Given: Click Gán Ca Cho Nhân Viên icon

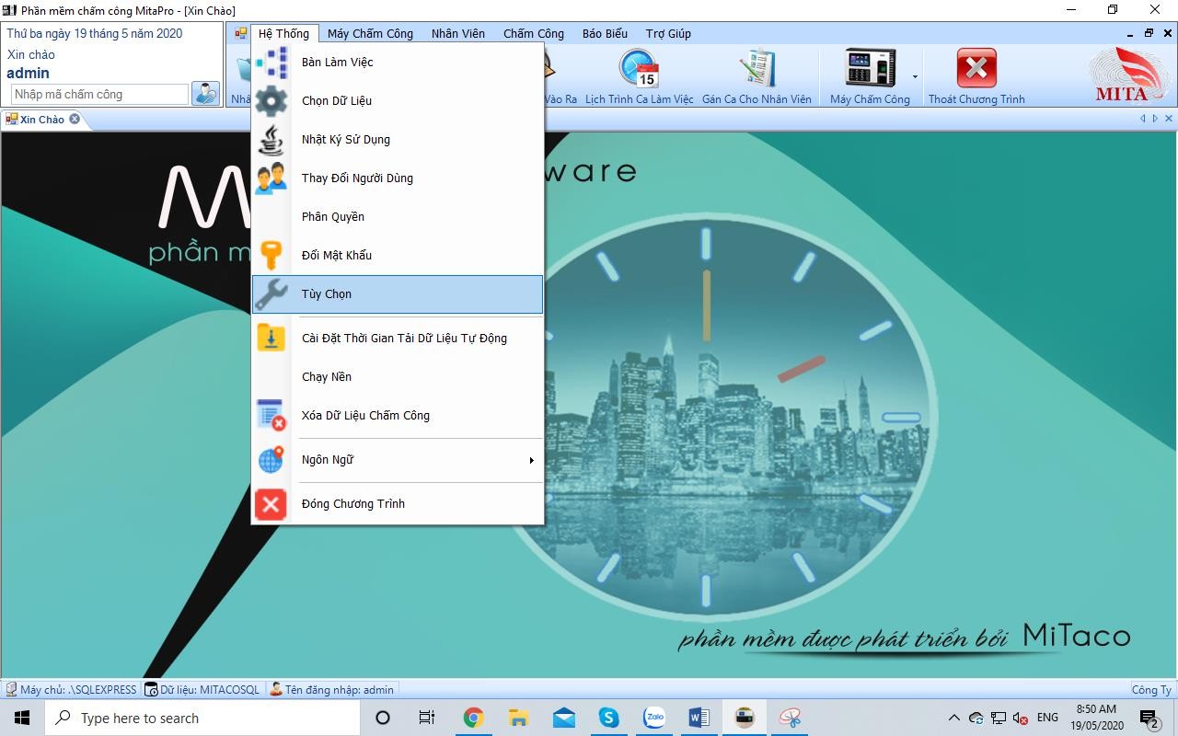Looking at the screenshot, I should tap(756, 70).
